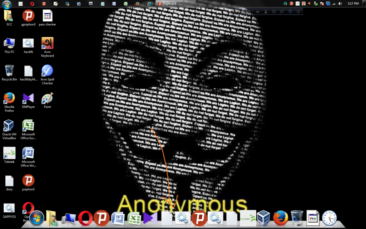The width and height of the screenshot is (366, 229).
Task: Open the Recycle Bin in the bottom dock
Action: (297, 218)
